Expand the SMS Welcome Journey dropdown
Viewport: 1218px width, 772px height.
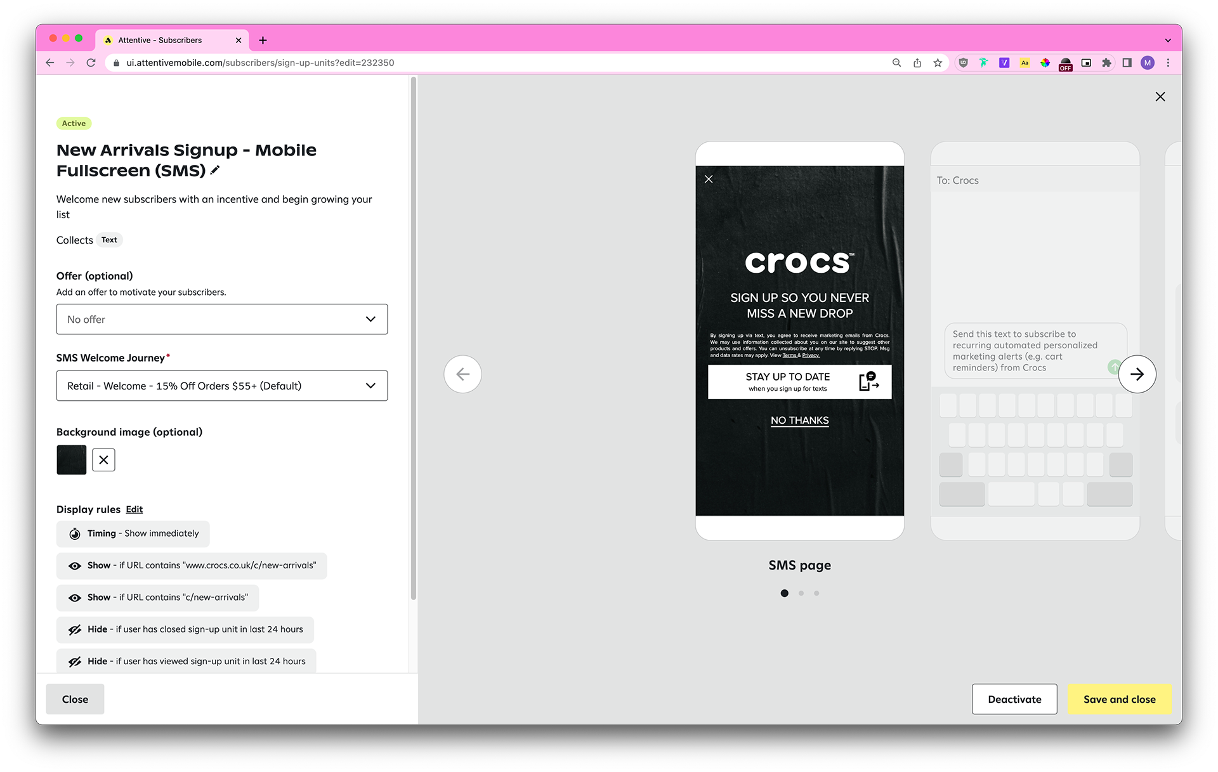pyautogui.click(x=221, y=386)
